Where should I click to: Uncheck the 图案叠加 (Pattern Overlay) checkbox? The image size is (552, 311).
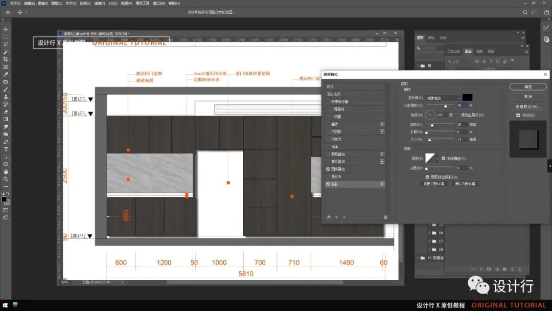click(x=328, y=169)
